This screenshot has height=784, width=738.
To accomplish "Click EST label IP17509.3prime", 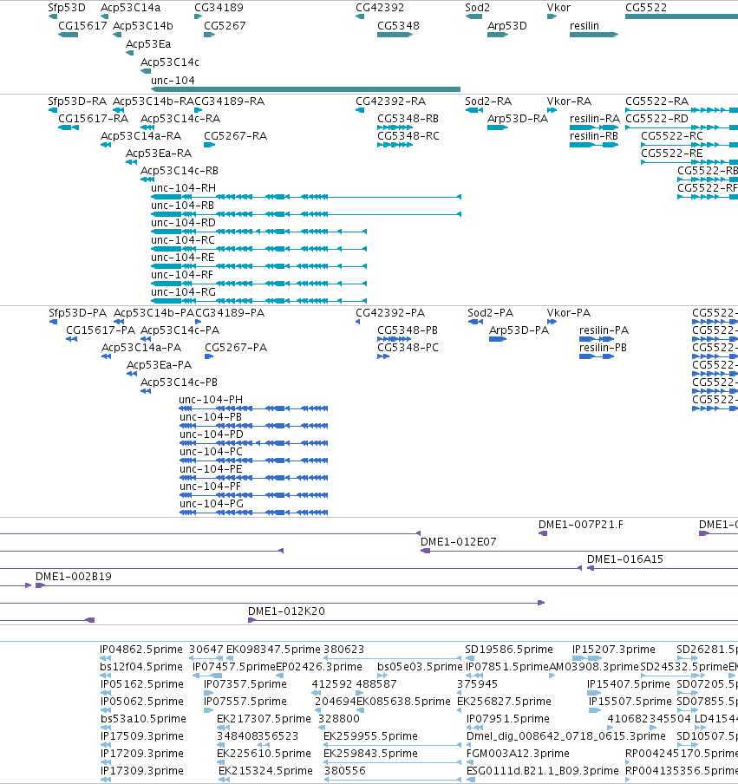I will (142, 736).
